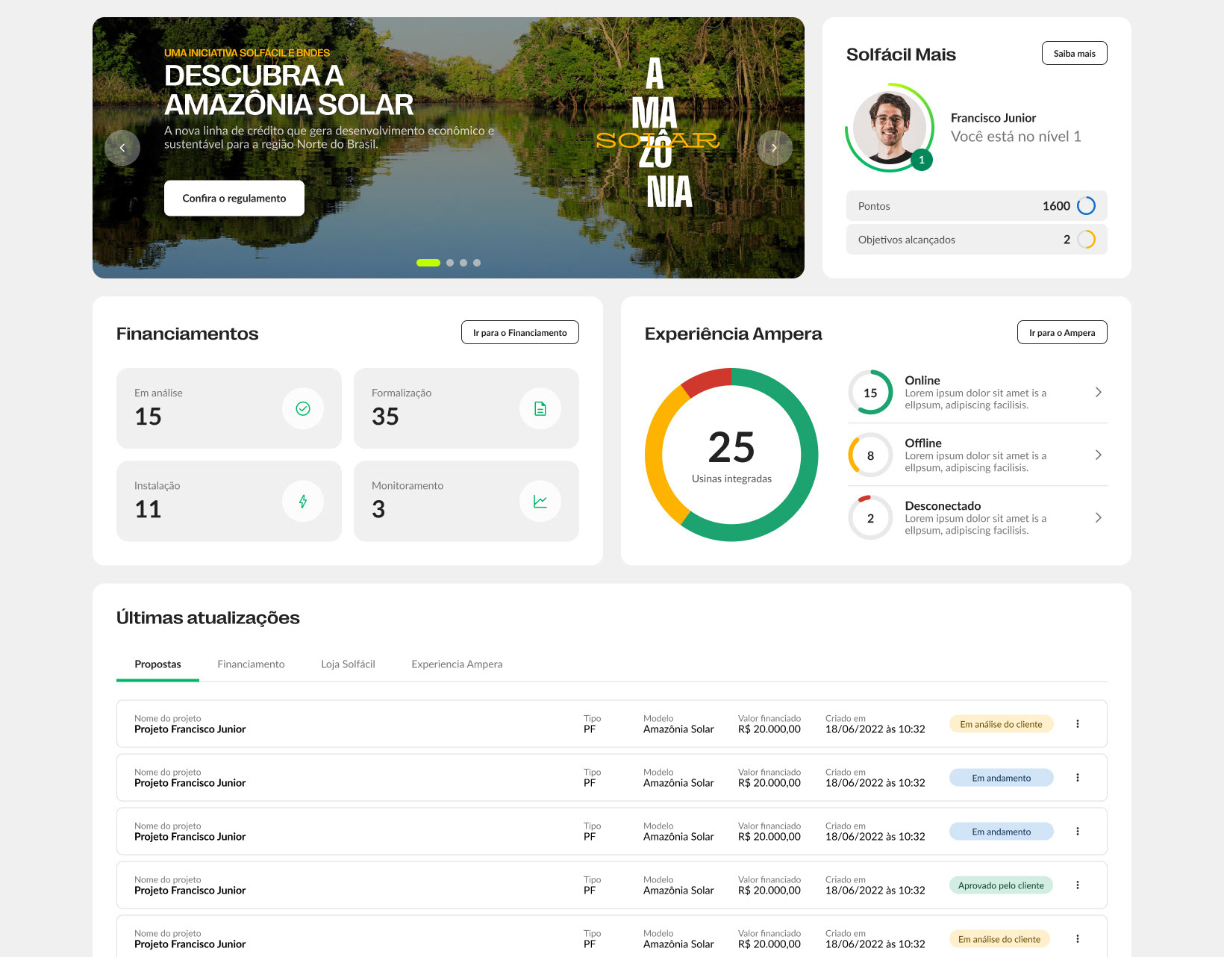Open options for Aprovado pelo cliente row
The image size is (1224, 957).
click(x=1078, y=885)
